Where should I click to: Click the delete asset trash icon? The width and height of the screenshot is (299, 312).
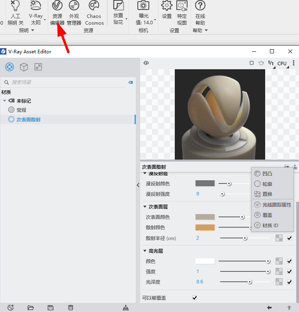point(70,308)
